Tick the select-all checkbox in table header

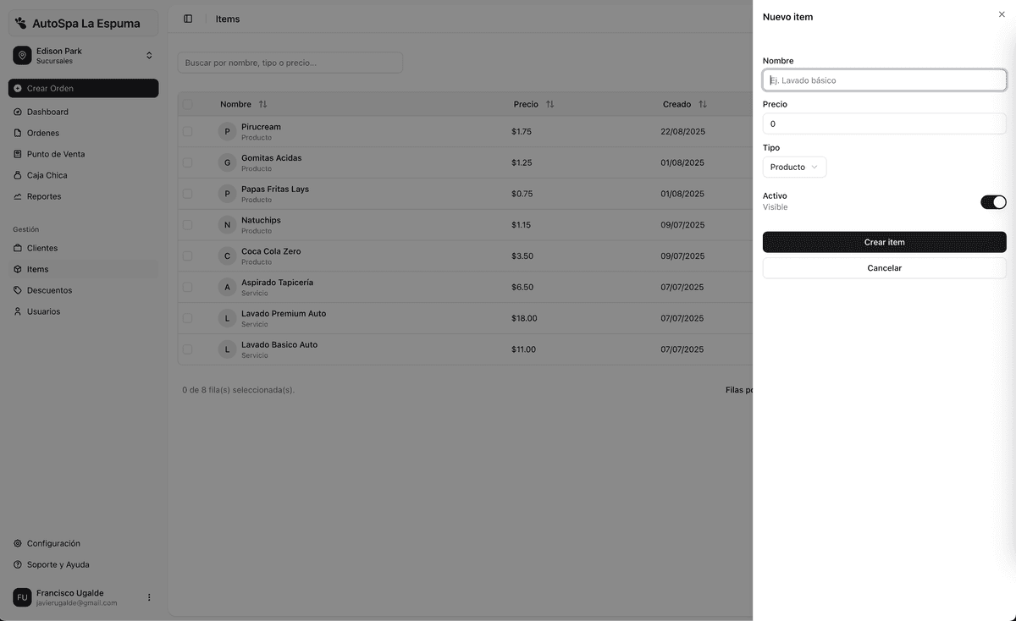pyautogui.click(x=187, y=104)
